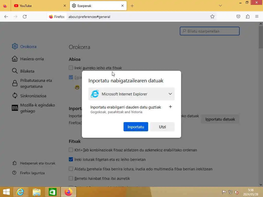Image resolution: width=263 pixels, height=197 pixels.
Task: Toggle Aldatu berehala fitxa berrira checkbox
Action: pyautogui.click(x=71, y=169)
